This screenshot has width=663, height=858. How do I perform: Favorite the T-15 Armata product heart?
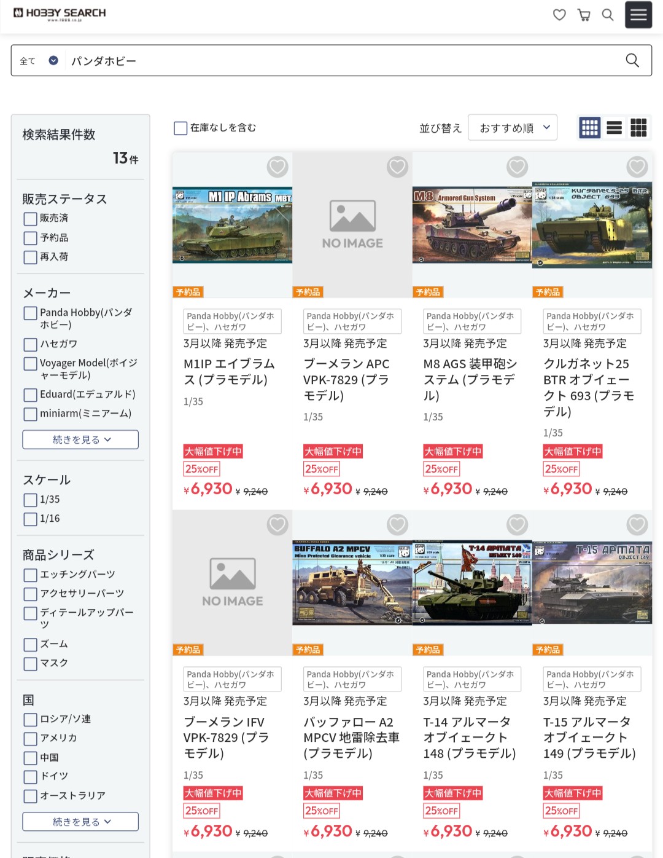[637, 524]
